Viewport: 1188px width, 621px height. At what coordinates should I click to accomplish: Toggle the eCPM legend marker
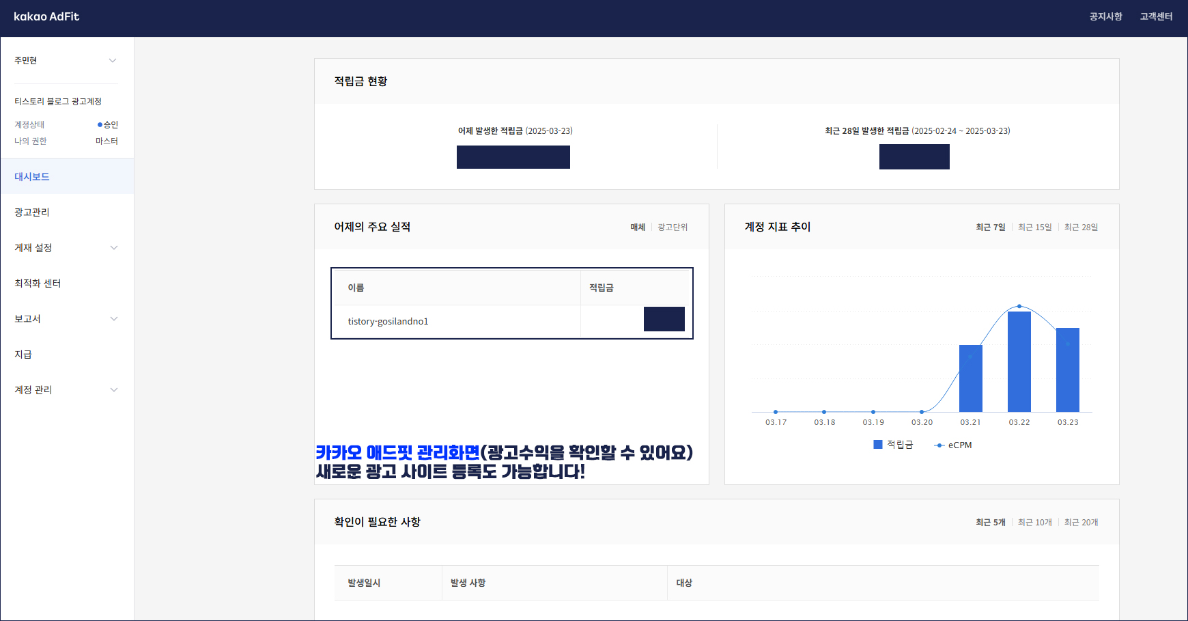tap(939, 445)
